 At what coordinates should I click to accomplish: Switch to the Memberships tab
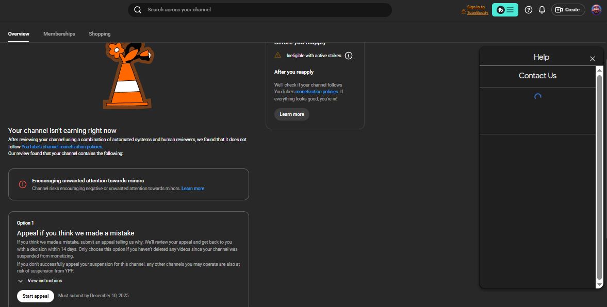pyautogui.click(x=59, y=34)
